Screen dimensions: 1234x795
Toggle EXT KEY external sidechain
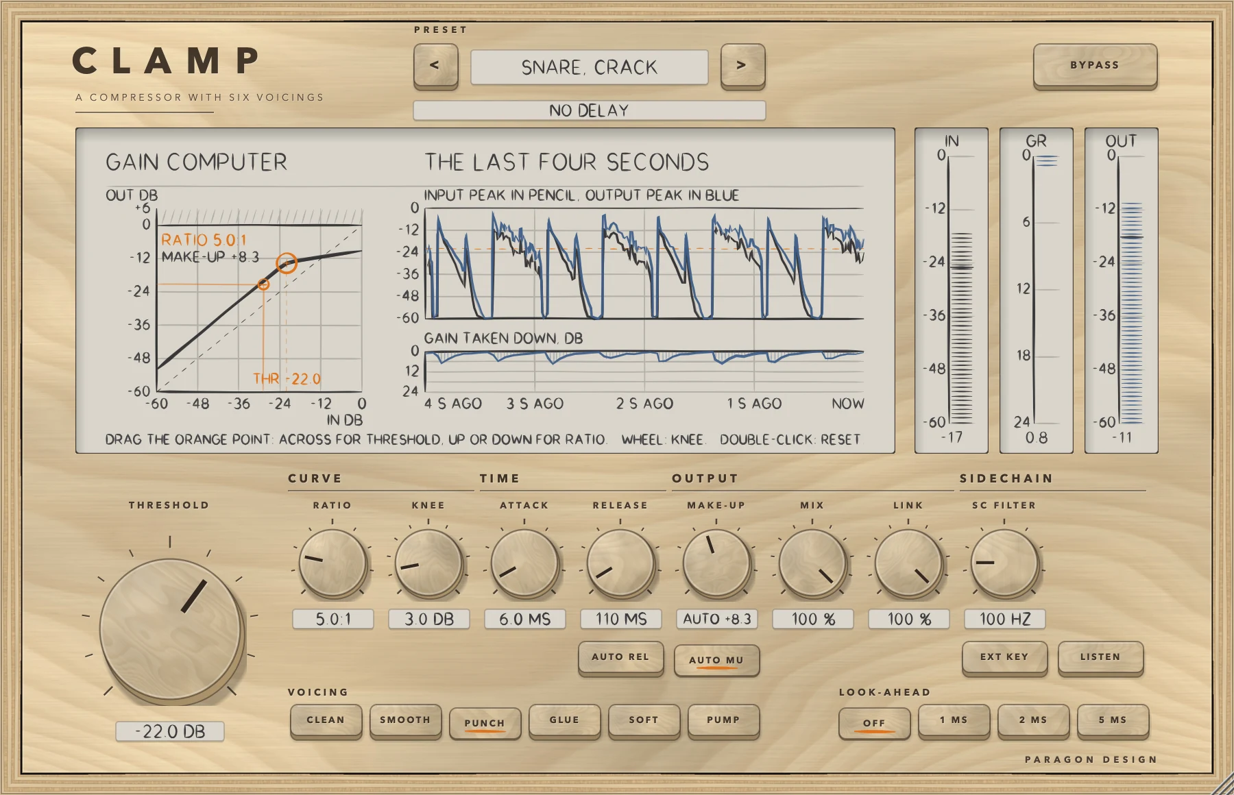pos(1005,657)
